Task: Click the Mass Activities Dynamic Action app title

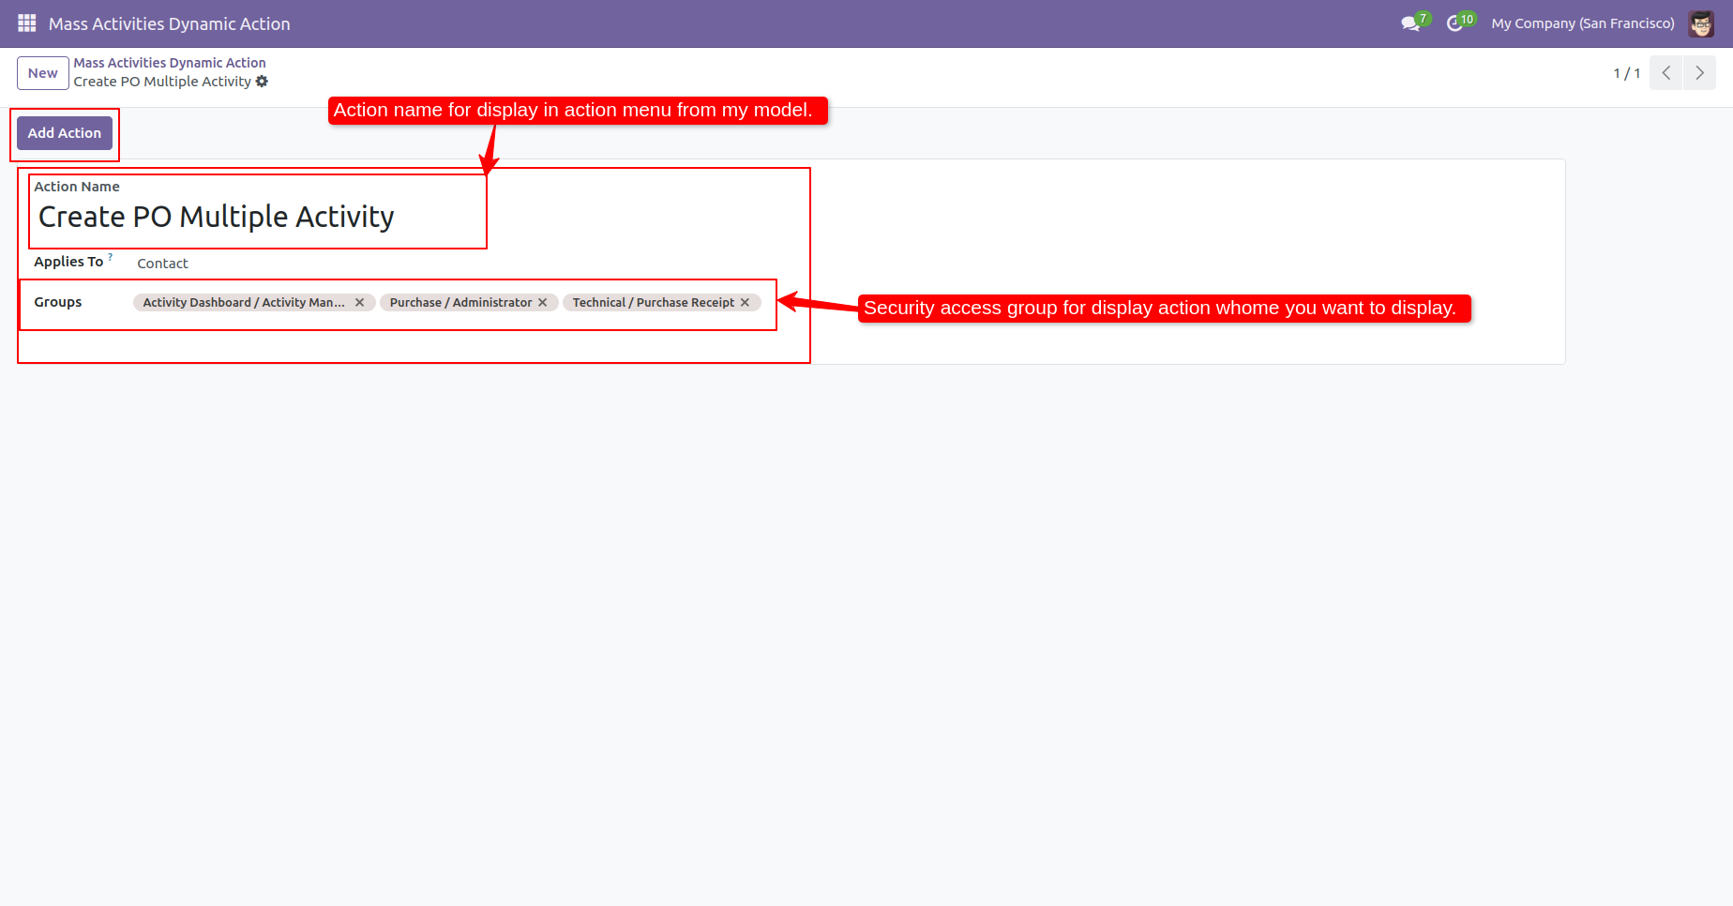Action: 170,23
